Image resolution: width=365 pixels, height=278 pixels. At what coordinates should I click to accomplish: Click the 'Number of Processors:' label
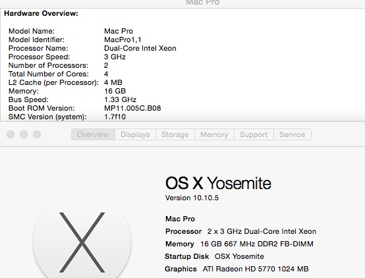(48, 65)
